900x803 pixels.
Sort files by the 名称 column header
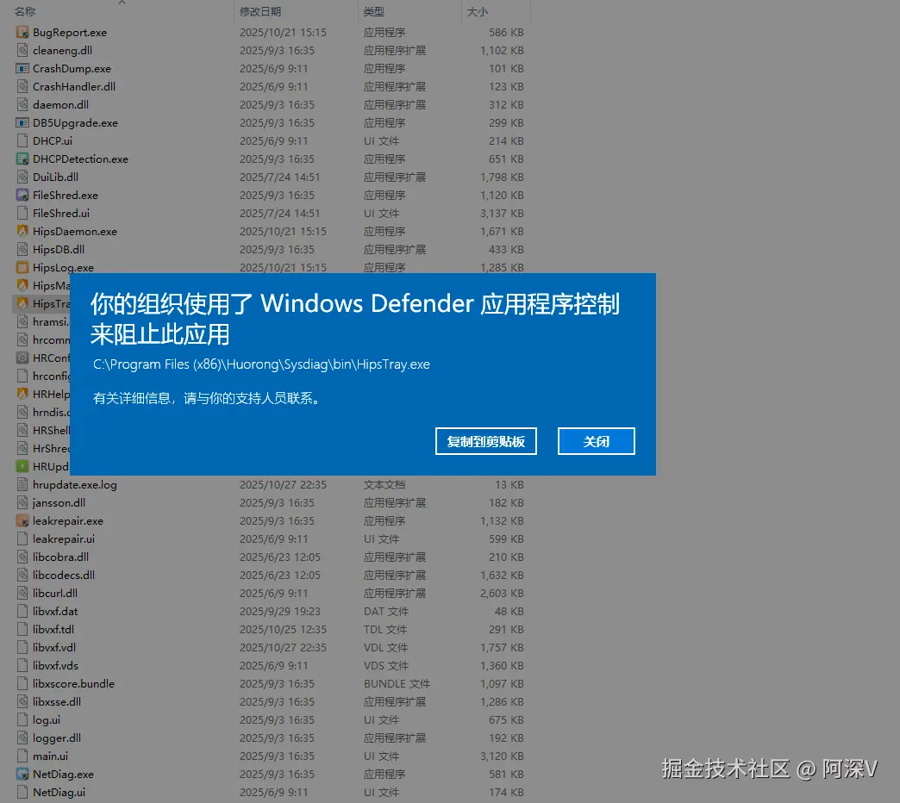[23, 12]
